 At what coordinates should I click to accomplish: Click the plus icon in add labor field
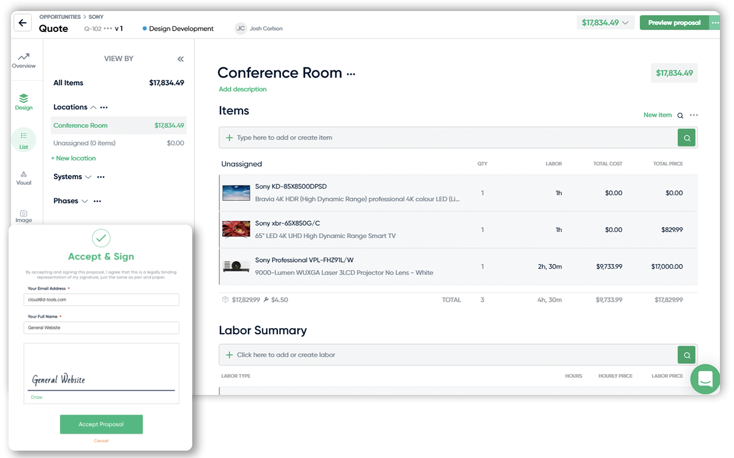pos(230,355)
